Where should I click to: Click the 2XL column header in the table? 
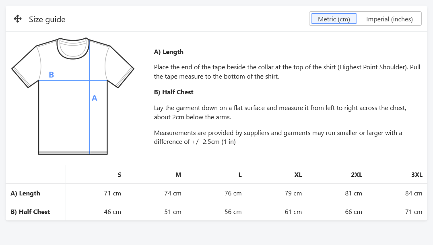[357, 174]
